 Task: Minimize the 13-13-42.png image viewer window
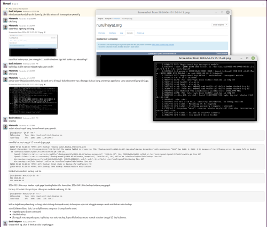(241, 58)
